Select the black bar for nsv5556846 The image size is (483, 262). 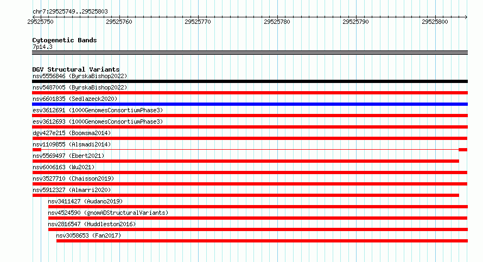[x=250, y=81]
